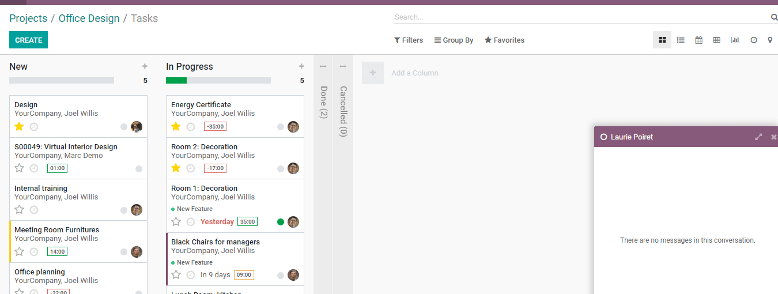Open activity clock on Internal training task
778x294 pixels.
(x=34, y=210)
